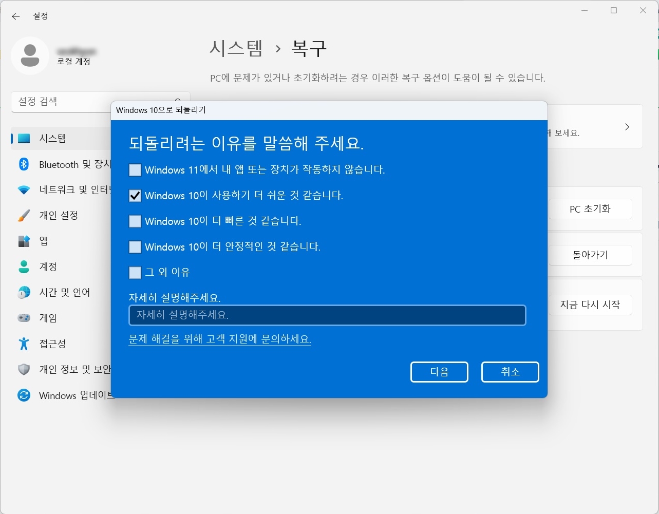Click the 개인 정보 및 보안 shield icon

coord(24,370)
